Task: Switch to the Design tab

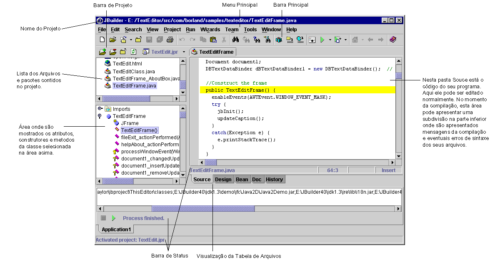Action: (223, 180)
